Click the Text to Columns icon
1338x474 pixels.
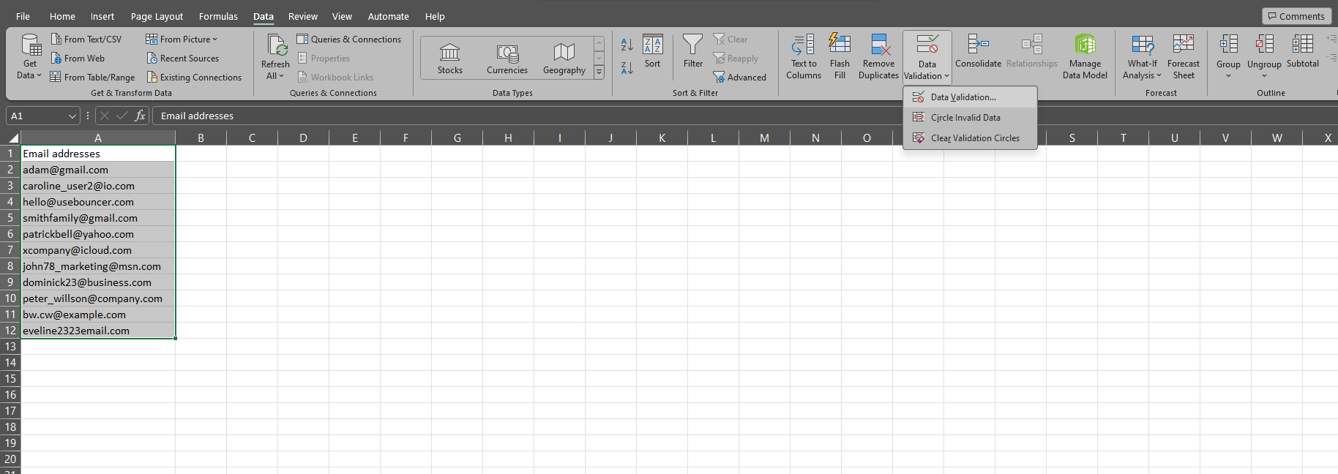803,45
